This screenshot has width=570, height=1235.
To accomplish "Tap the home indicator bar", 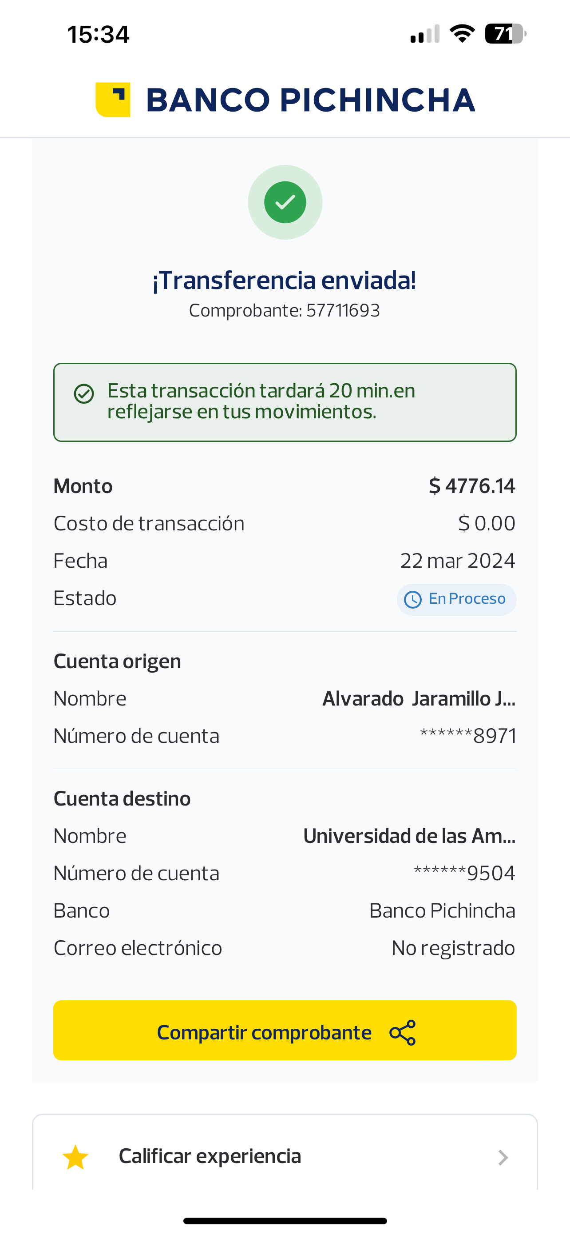I will click(285, 1221).
